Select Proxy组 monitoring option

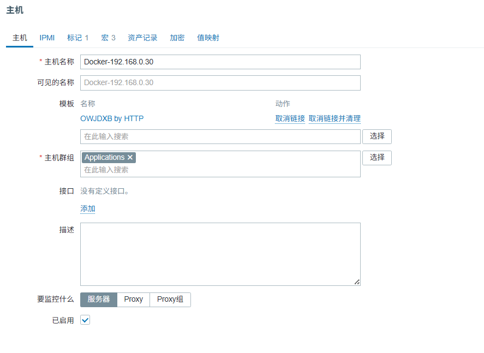coord(170,300)
